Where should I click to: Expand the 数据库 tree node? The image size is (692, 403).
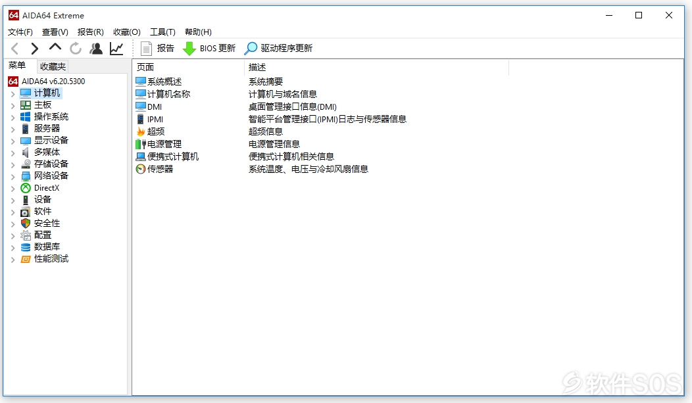point(12,248)
